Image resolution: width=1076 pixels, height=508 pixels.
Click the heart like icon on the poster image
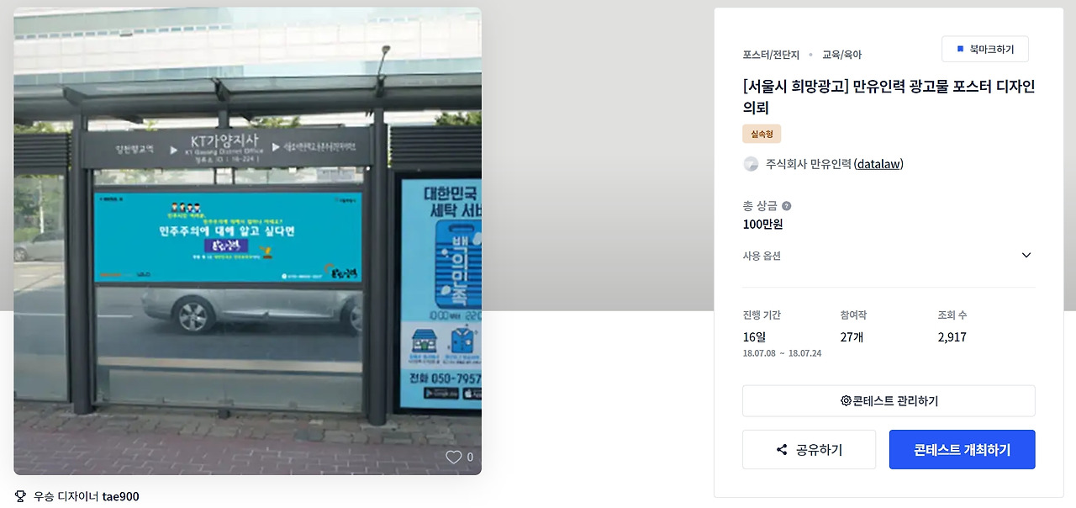[454, 458]
